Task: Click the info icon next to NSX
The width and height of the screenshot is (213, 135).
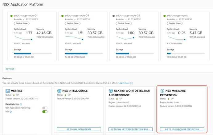Action: [10, 112]
